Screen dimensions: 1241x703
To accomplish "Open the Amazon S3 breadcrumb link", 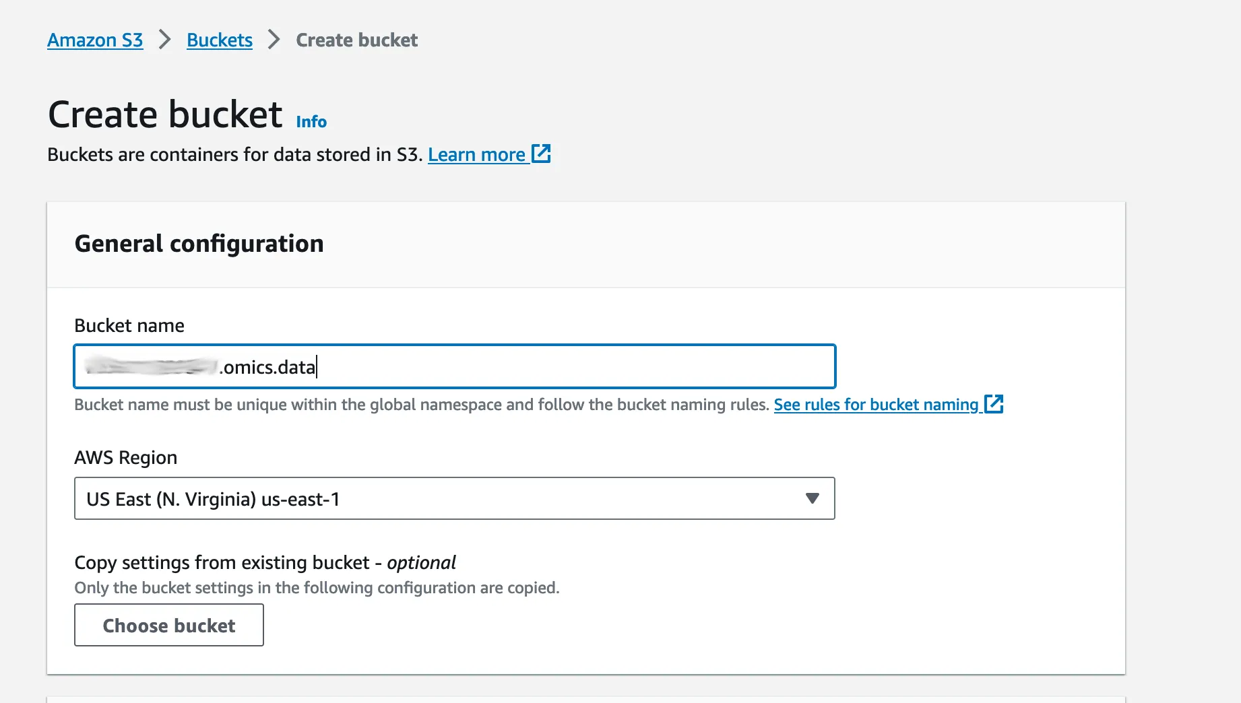I will pyautogui.click(x=95, y=40).
